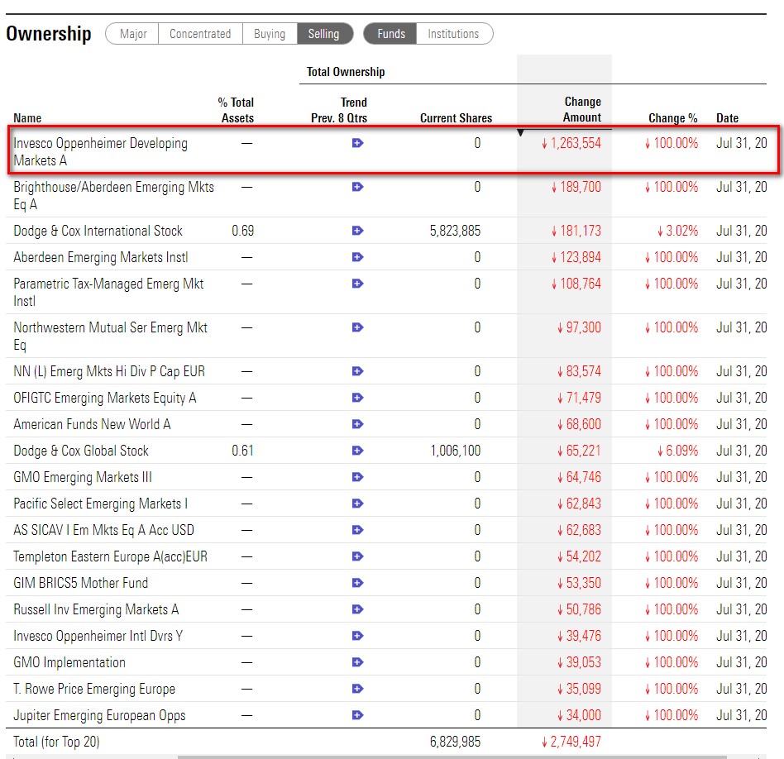Sort table by Change Amount column

[582, 109]
